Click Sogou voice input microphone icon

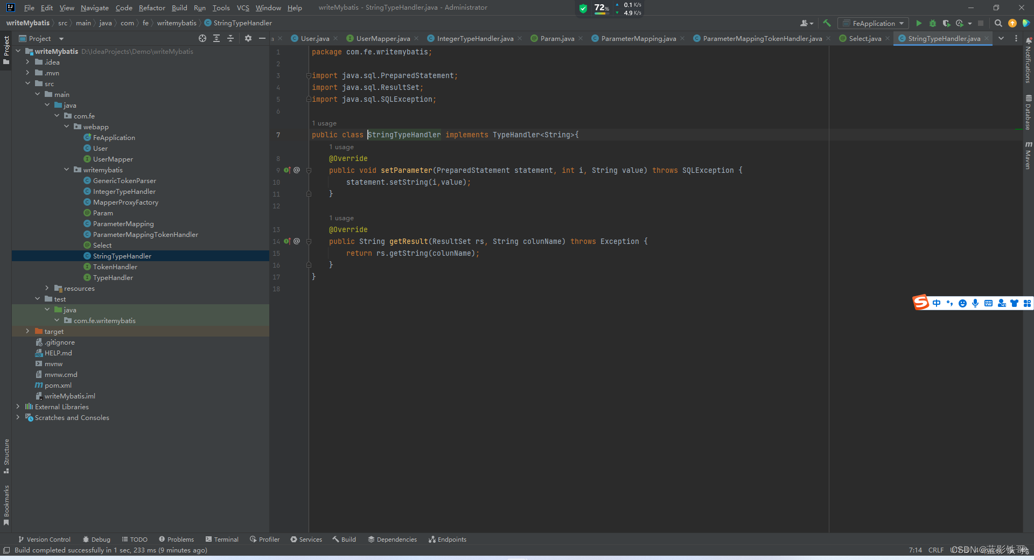975,303
